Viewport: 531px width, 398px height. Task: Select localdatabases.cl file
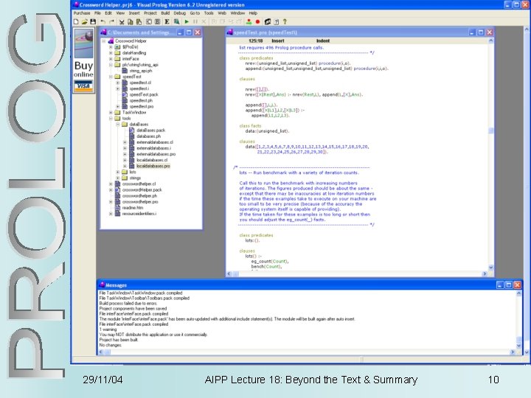point(152,160)
